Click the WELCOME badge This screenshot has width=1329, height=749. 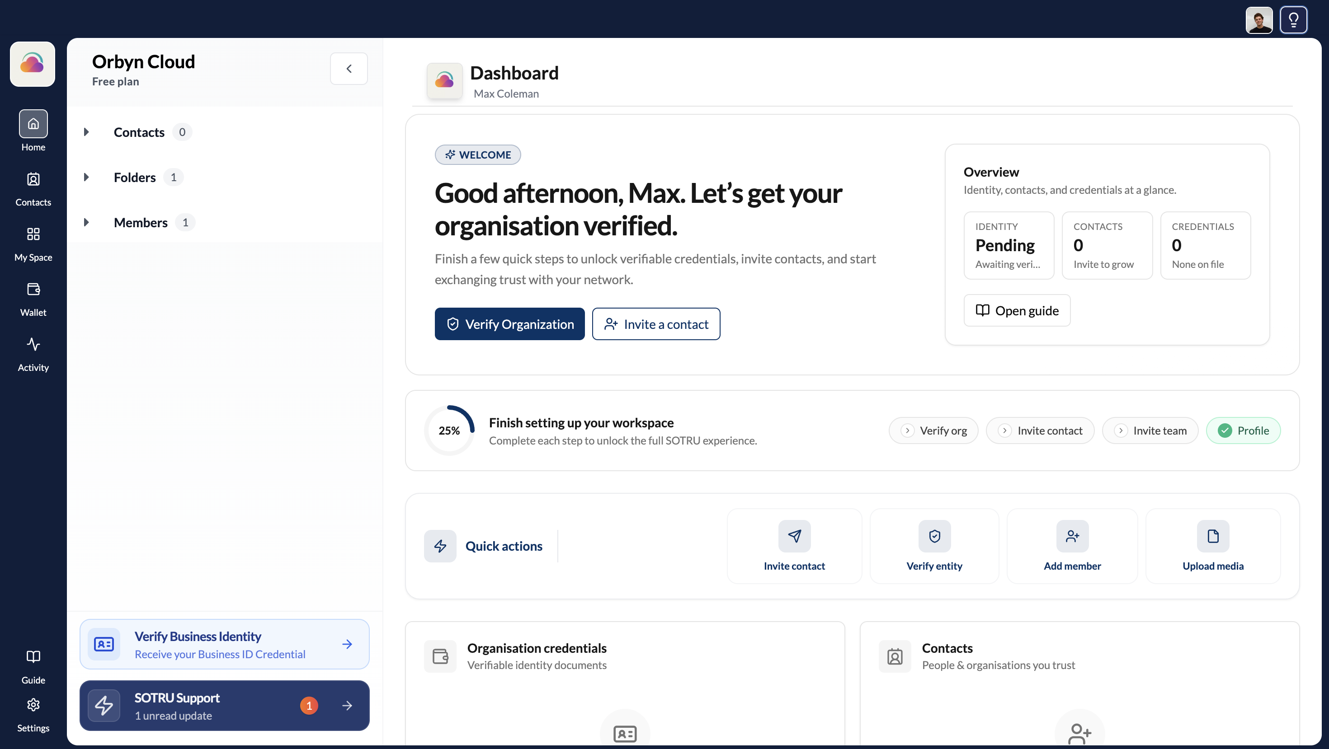coord(478,154)
